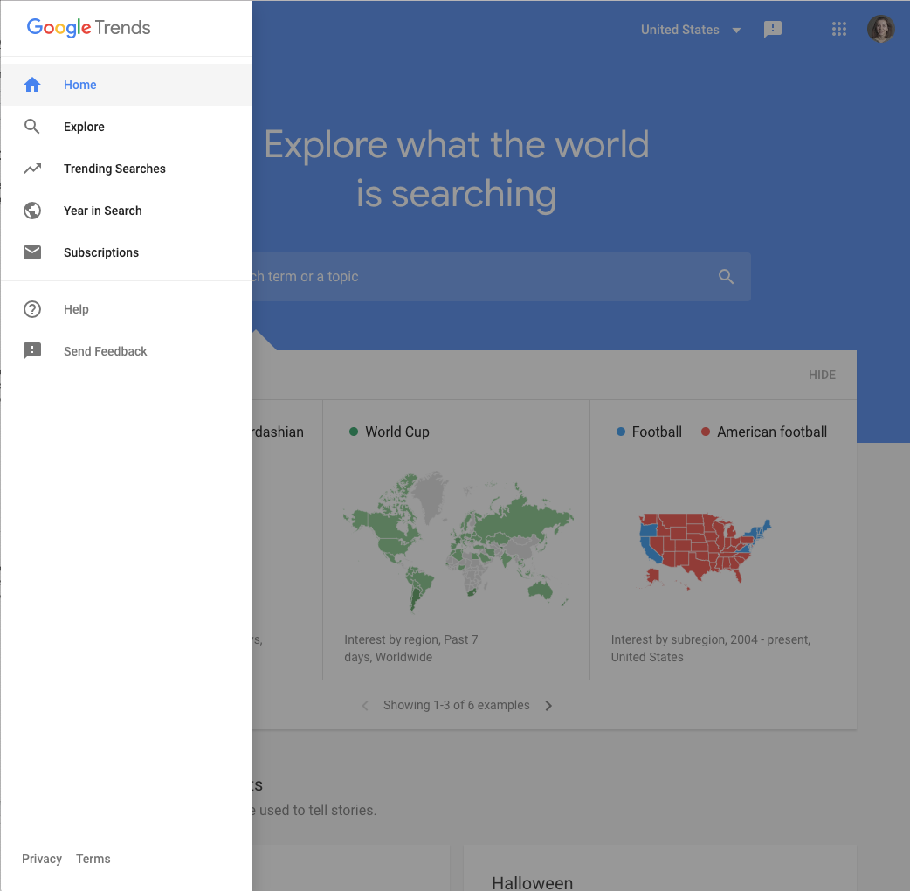Click 'Interest by region, Past 7 days' caption

[x=410, y=648]
